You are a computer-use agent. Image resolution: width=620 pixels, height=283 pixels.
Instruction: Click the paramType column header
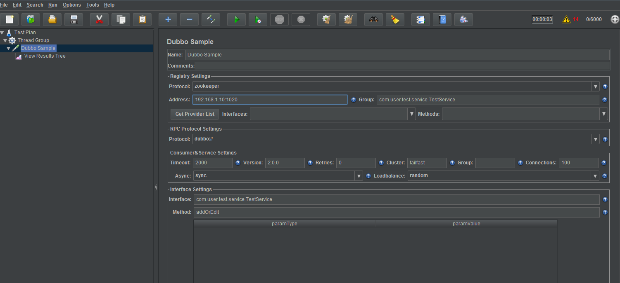284,224
